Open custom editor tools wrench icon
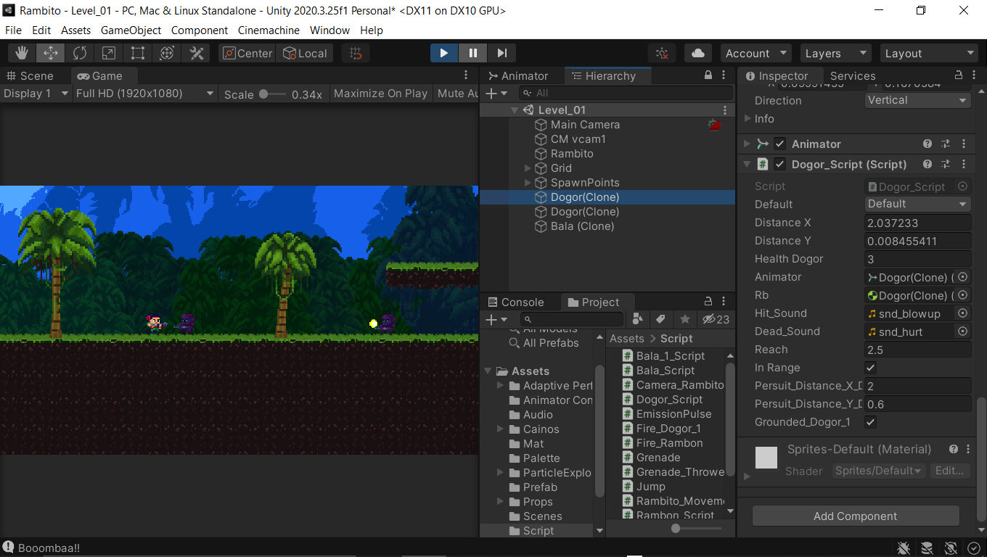Screen dimensions: 987x557 click(196, 53)
